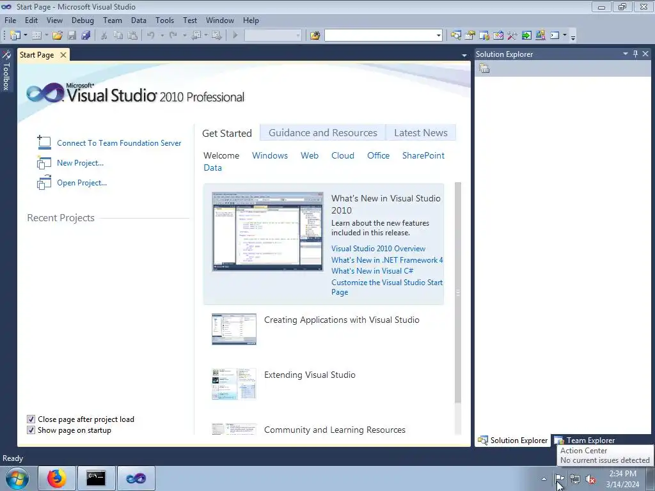The image size is (655, 491).
Task: Click the New Project toolbar icon
Action: pos(15,36)
